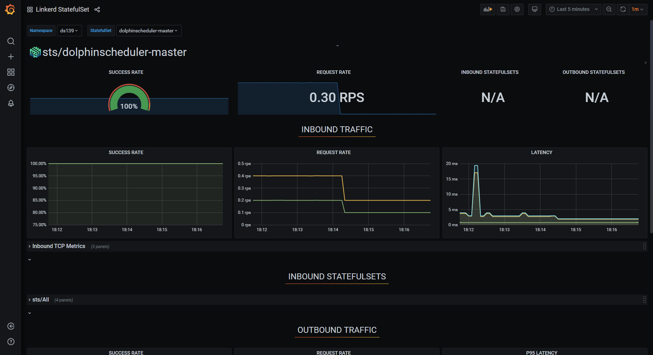Click the Create plus icon
The image size is (653, 355).
point(11,57)
